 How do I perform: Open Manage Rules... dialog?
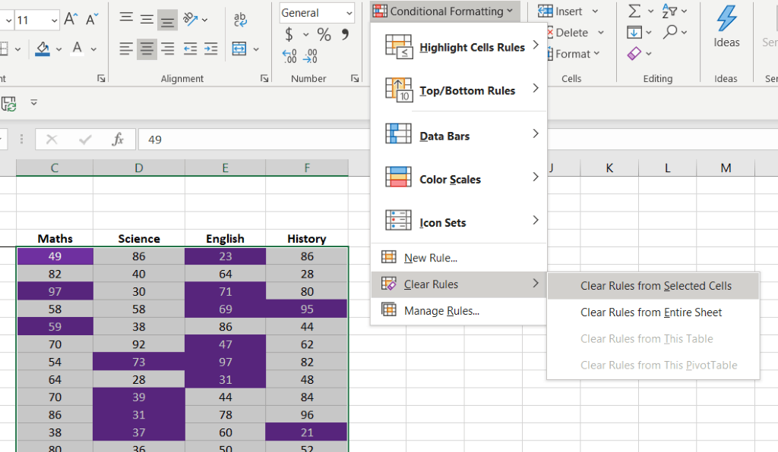(459, 311)
